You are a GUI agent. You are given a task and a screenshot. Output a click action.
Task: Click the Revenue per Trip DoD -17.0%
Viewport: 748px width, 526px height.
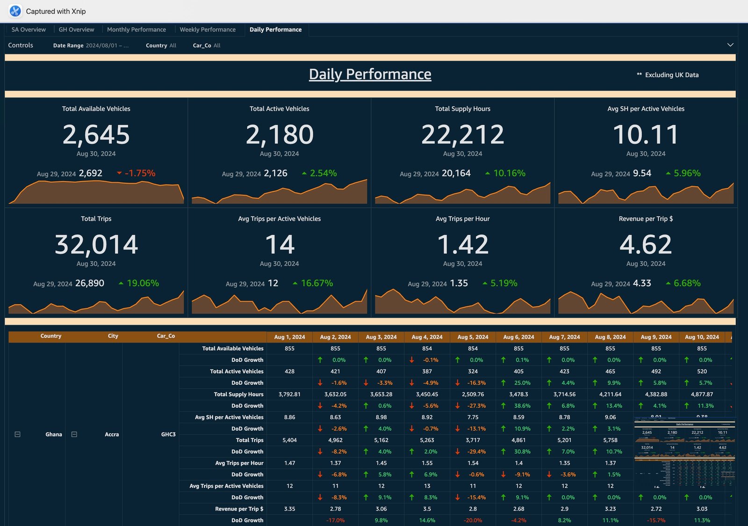[x=335, y=520]
